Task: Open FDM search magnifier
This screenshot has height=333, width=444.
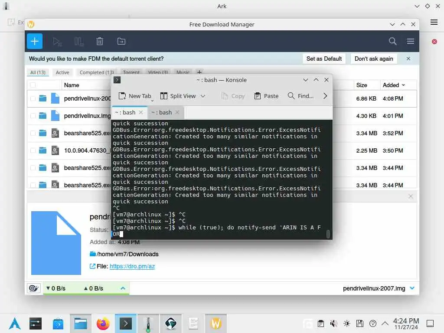Action: [x=392, y=41]
